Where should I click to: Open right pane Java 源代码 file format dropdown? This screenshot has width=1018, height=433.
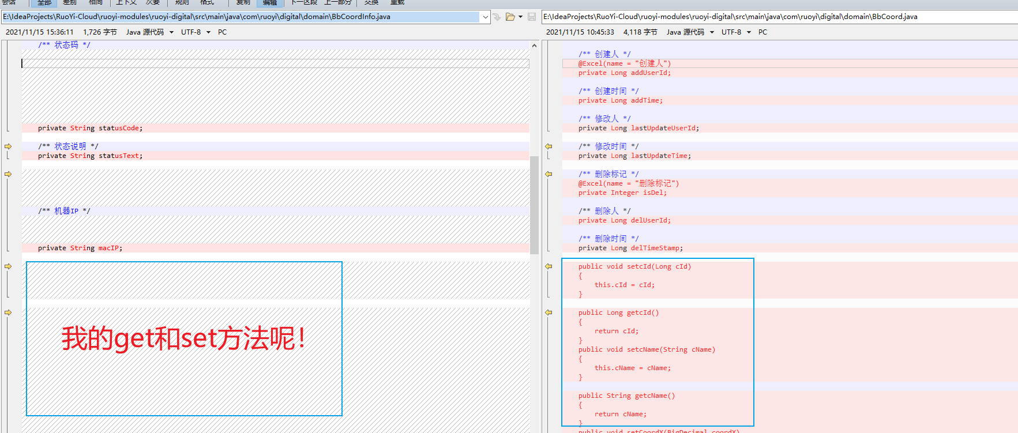[x=712, y=32]
